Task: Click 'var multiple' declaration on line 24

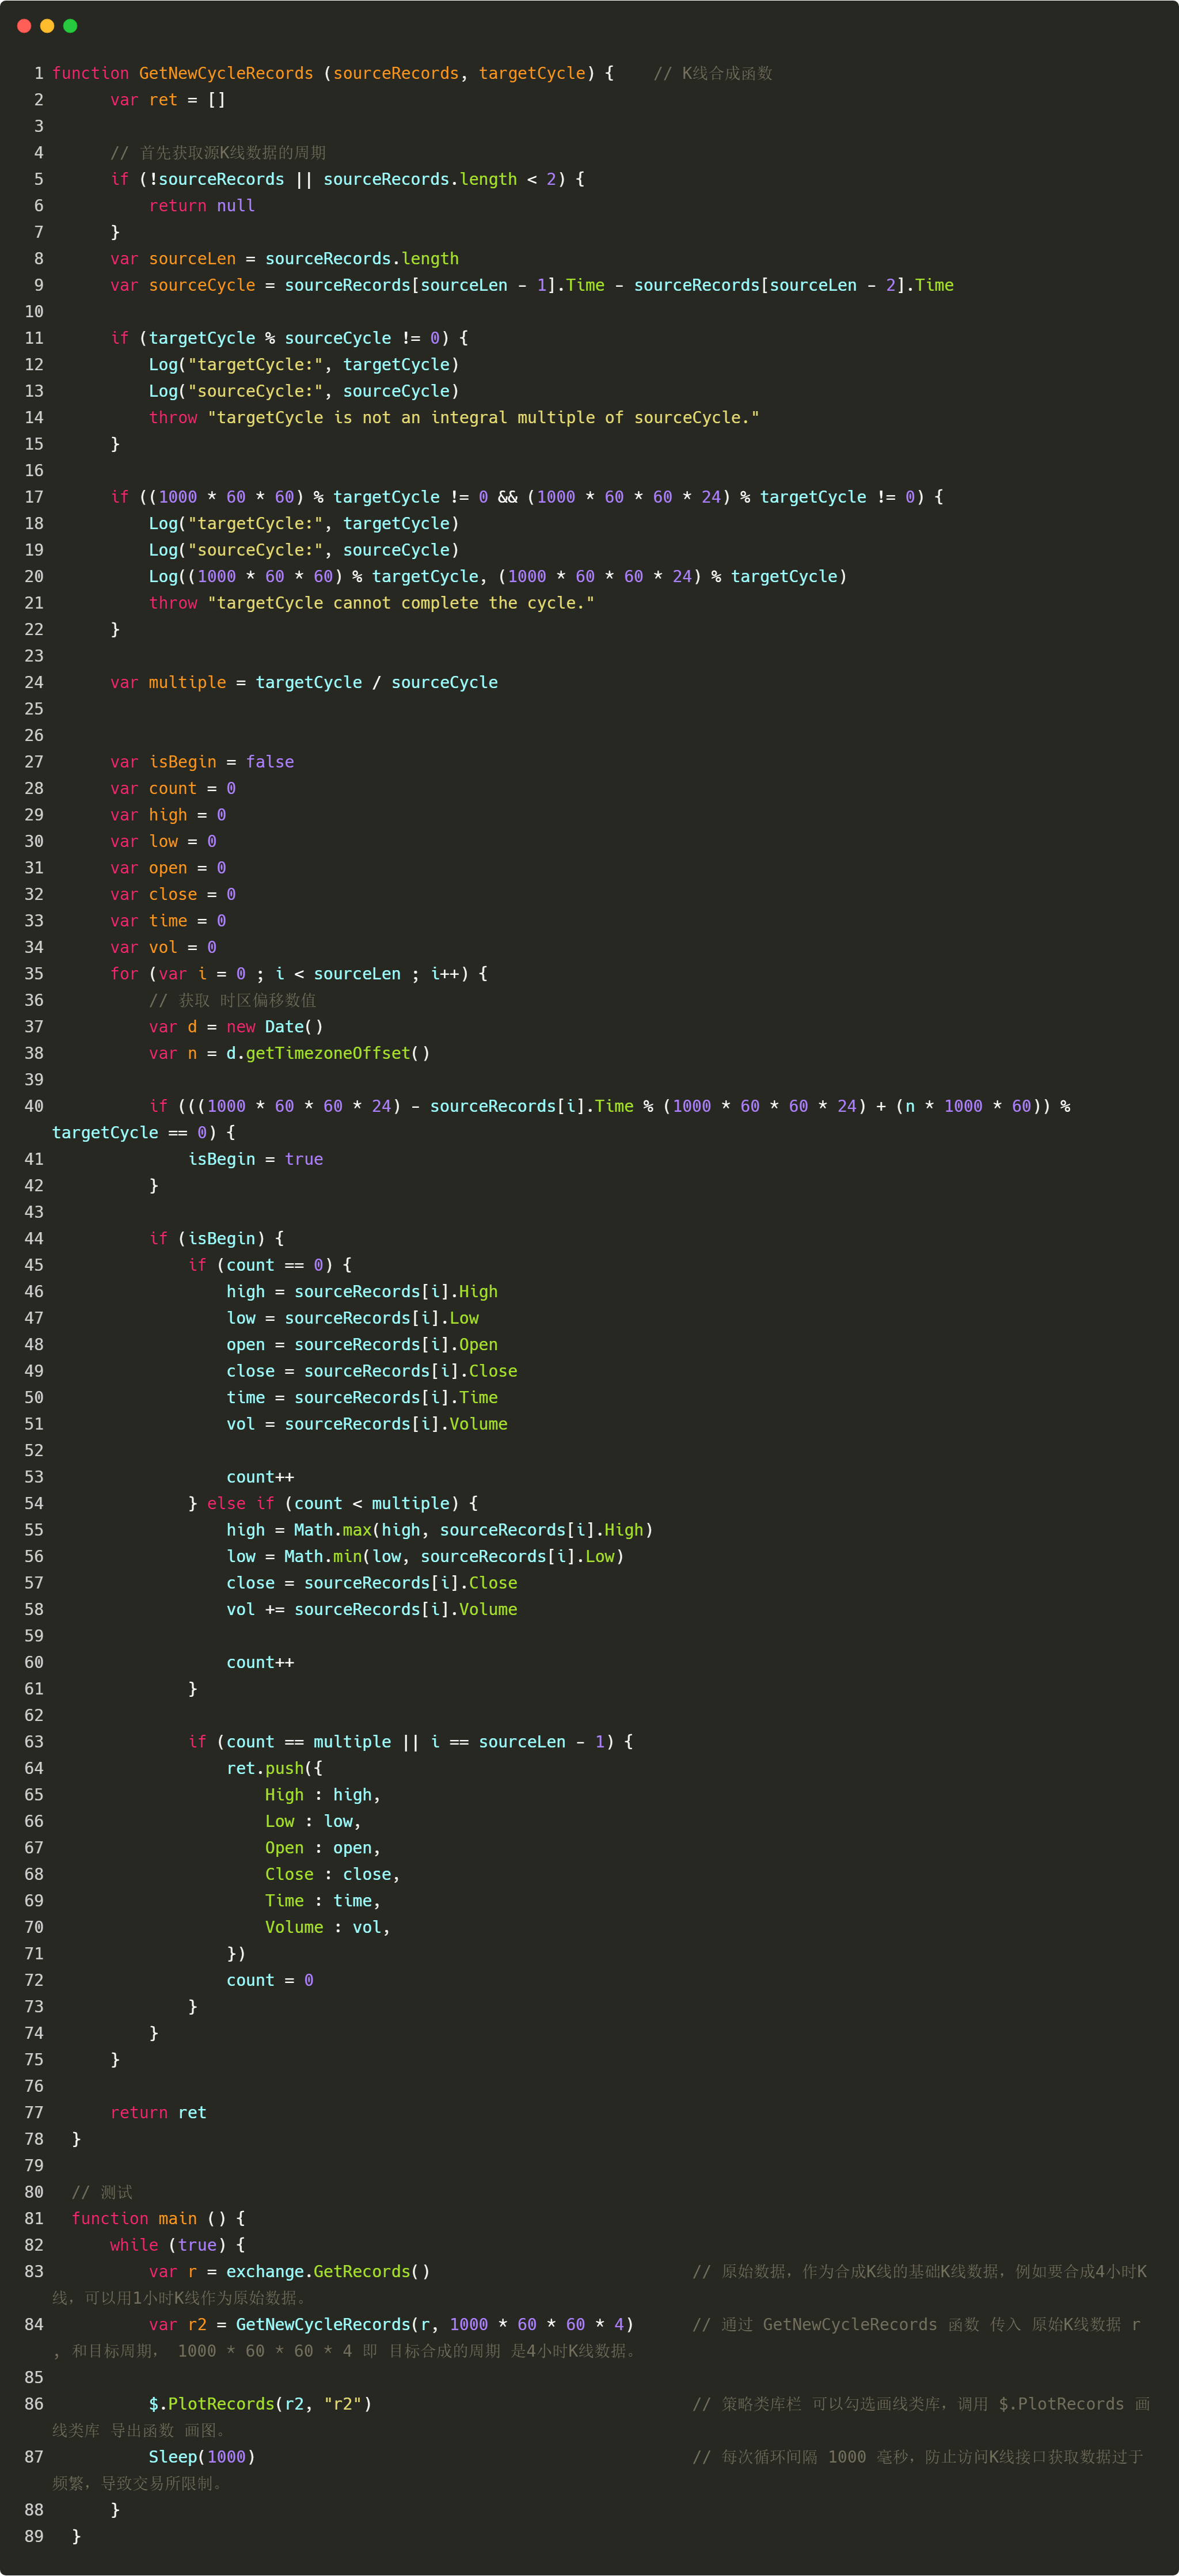Action: coord(168,682)
